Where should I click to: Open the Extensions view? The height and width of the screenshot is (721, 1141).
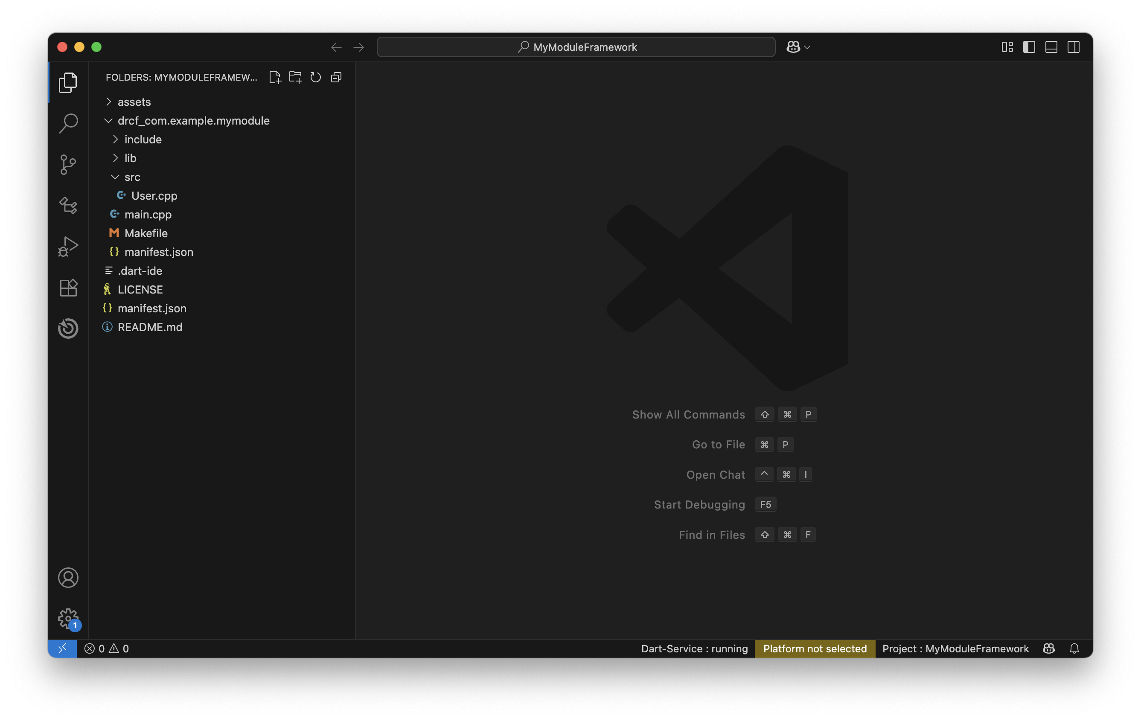[68, 288]
